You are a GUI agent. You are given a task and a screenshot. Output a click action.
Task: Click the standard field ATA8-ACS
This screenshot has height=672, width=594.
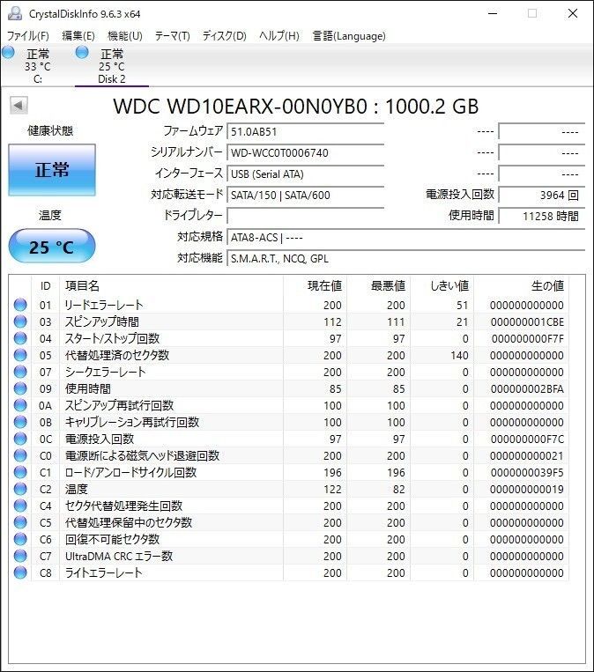point(405,237)
